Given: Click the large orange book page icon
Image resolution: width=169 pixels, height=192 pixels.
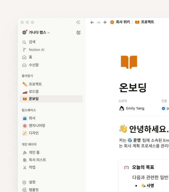Looking at the screenshot, I should pos(129,62).
